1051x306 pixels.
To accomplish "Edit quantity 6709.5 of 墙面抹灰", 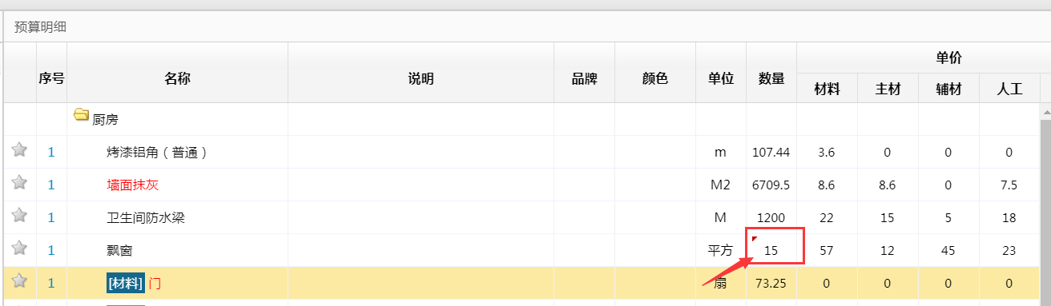I will (x=771, y=185).
